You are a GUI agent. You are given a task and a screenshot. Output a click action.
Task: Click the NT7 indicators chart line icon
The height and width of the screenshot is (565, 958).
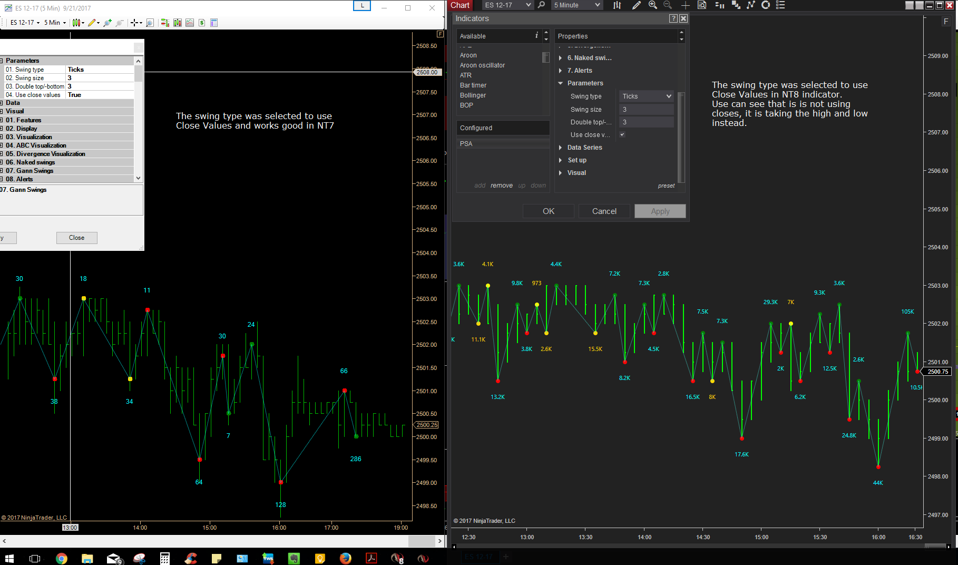(x=190, y=23)
